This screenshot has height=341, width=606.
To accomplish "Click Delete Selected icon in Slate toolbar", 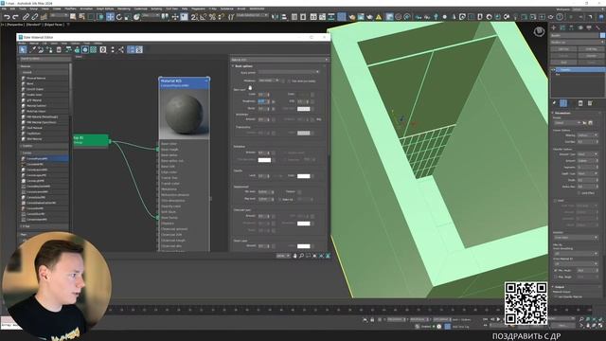I will (x=59, y=49).
